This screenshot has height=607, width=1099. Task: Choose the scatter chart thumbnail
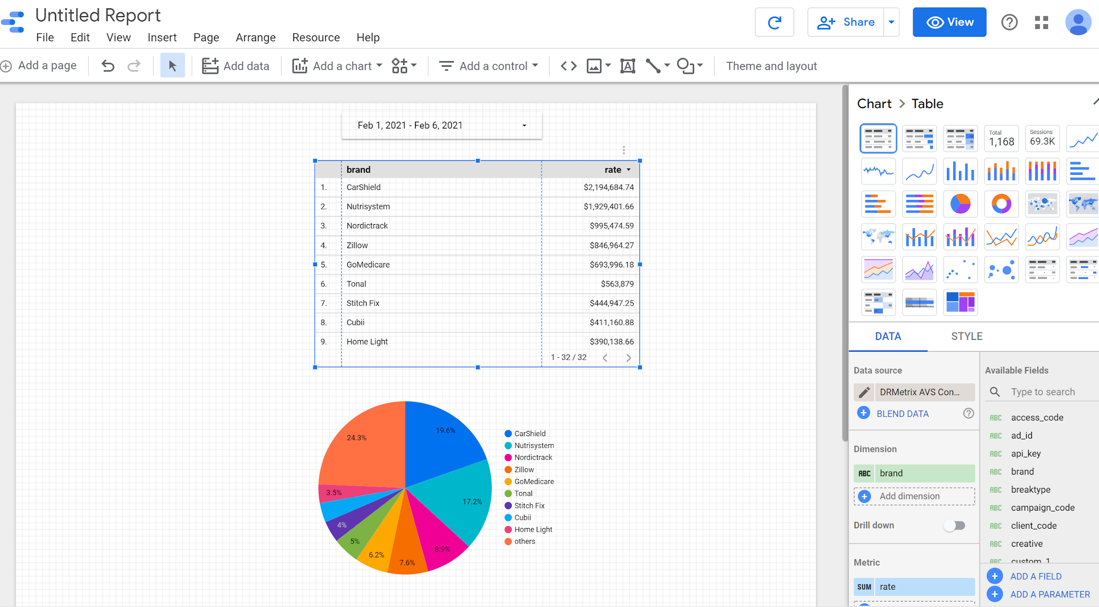pyautogui.click(x=960, y=269)
